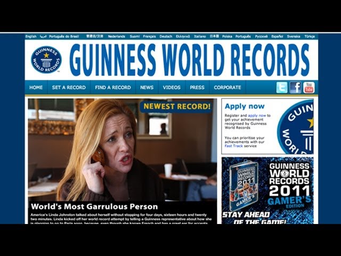Switch language to Русский
This screenshot has height=256, width=341.
(x=261, y=36)
